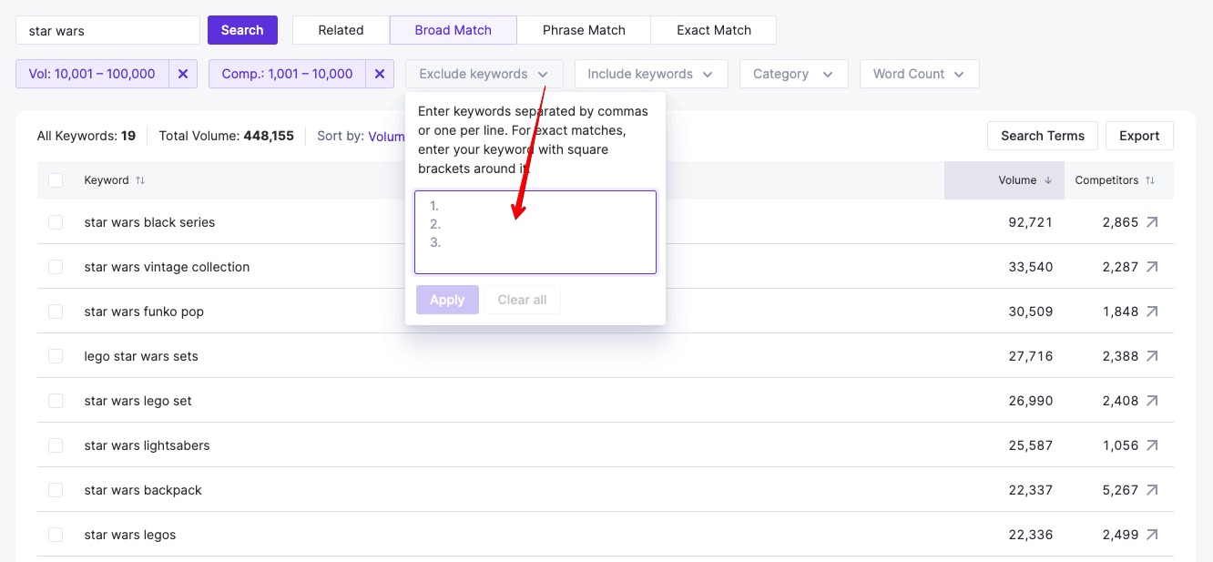The height and width of the screenshot is (562, 1213).
Task: Switch to the Related tab
Action: 341,30
